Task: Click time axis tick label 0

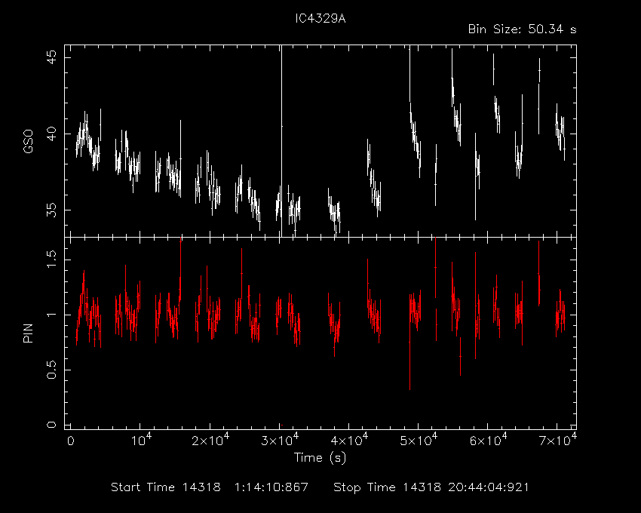Action: pos(70,441)
